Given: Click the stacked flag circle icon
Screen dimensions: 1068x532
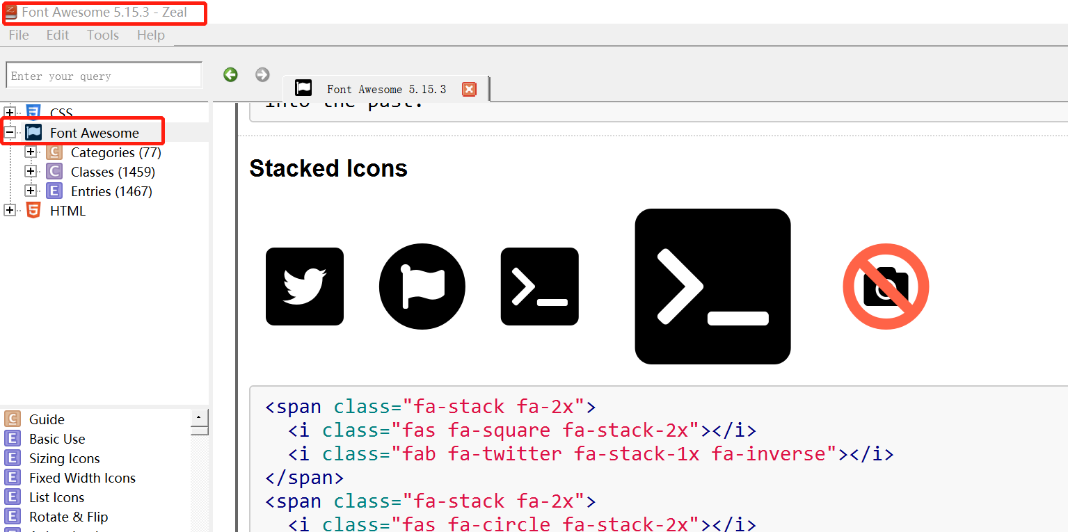Looking at the screenshot, I should (x=422, y=287).
